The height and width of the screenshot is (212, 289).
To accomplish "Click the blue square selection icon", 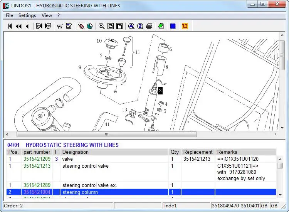I will (x=173, y=26).
